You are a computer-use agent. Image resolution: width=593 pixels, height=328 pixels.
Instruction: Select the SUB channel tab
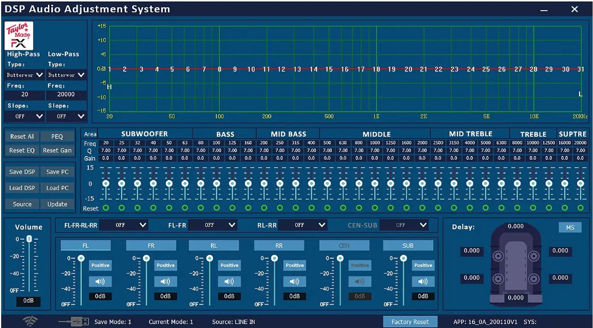408,246
